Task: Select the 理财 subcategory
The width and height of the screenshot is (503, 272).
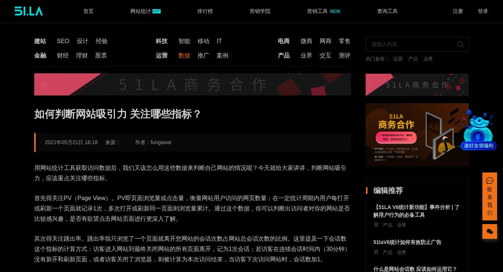Action: pyautogui.click(x=82, y=56)
